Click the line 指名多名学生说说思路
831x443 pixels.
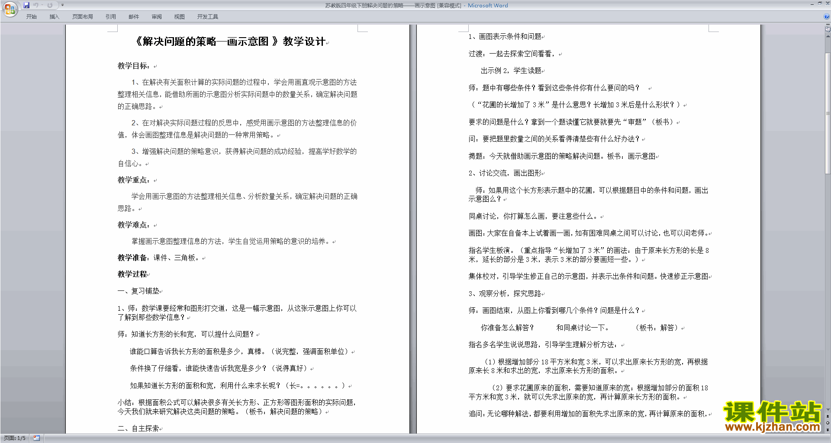pyautogui.click(x=543, y=344)
